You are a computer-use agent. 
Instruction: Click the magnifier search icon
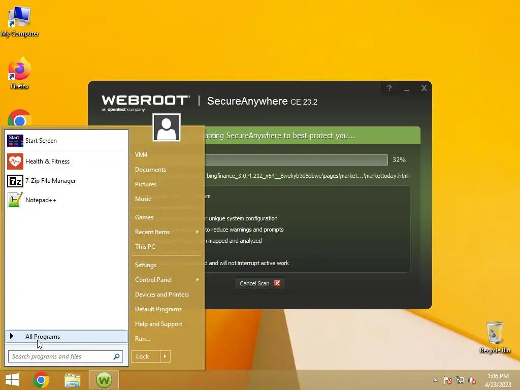(116, 356)
